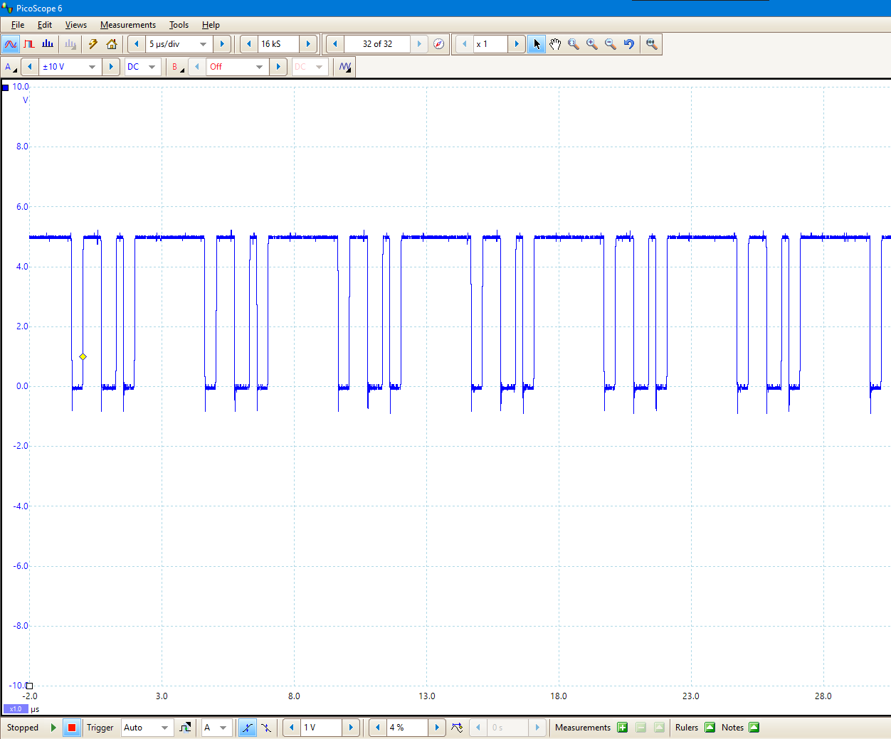Decrease timebase with left arrow
Screen dimensions: 891x739
click(x=137, y=44)
